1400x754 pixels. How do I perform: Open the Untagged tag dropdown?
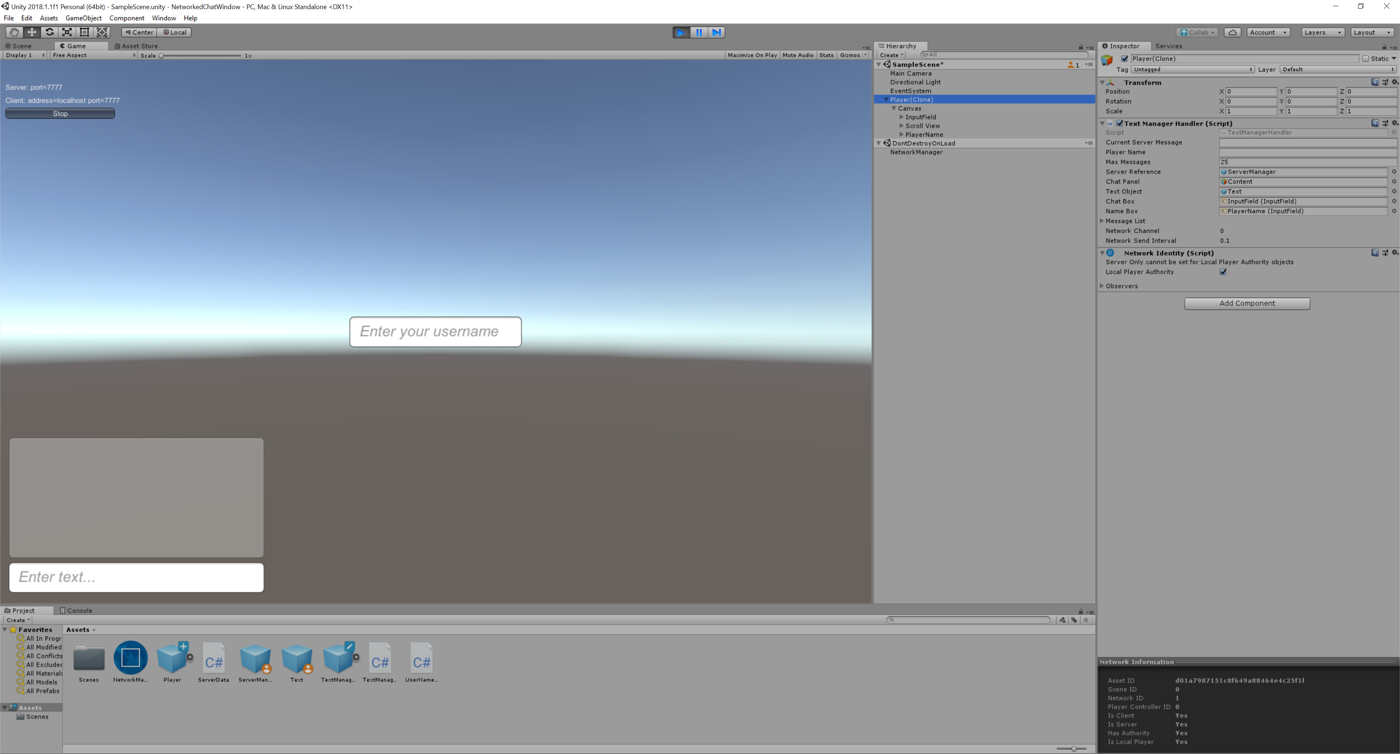click(1192, 69)
